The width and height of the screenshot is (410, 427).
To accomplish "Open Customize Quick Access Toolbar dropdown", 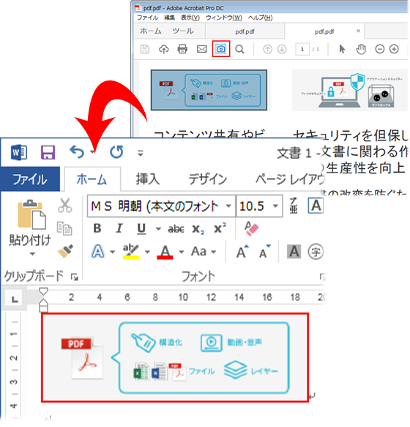I will pyautogui.click(x=141, y=154).
